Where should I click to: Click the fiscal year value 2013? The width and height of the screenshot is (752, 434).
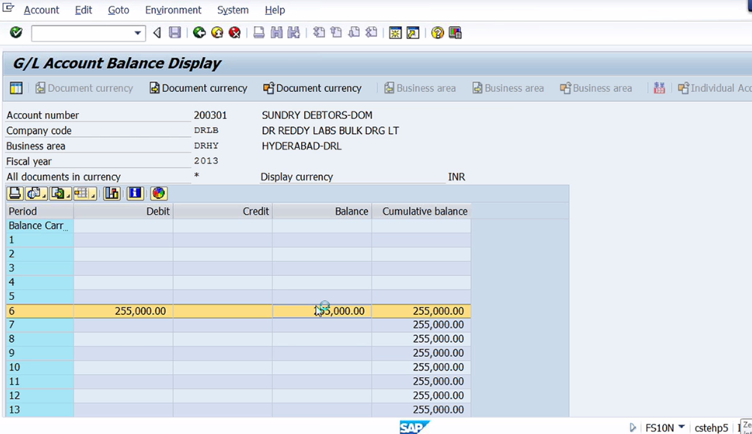coord(206,161)
